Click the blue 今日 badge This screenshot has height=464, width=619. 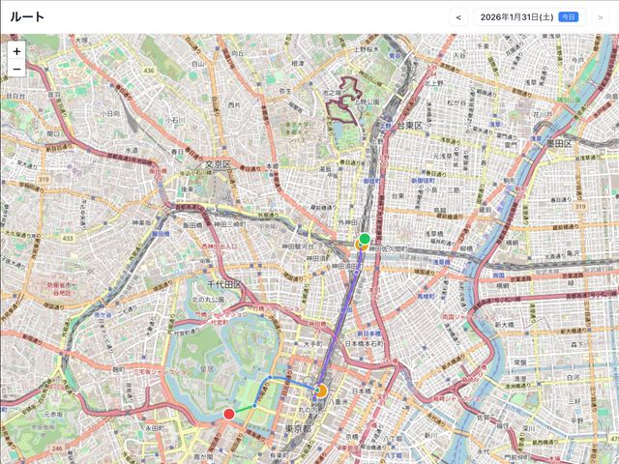(x=570, y=16)
